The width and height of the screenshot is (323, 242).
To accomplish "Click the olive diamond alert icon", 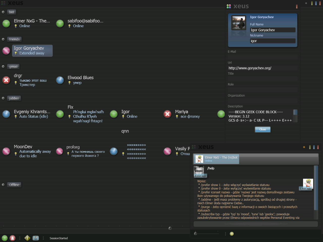I will point(27,238).
